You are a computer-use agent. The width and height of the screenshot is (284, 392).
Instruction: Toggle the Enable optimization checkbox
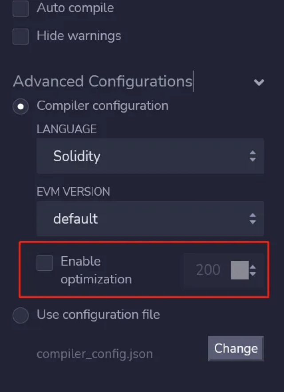click(x=44, y=263)
